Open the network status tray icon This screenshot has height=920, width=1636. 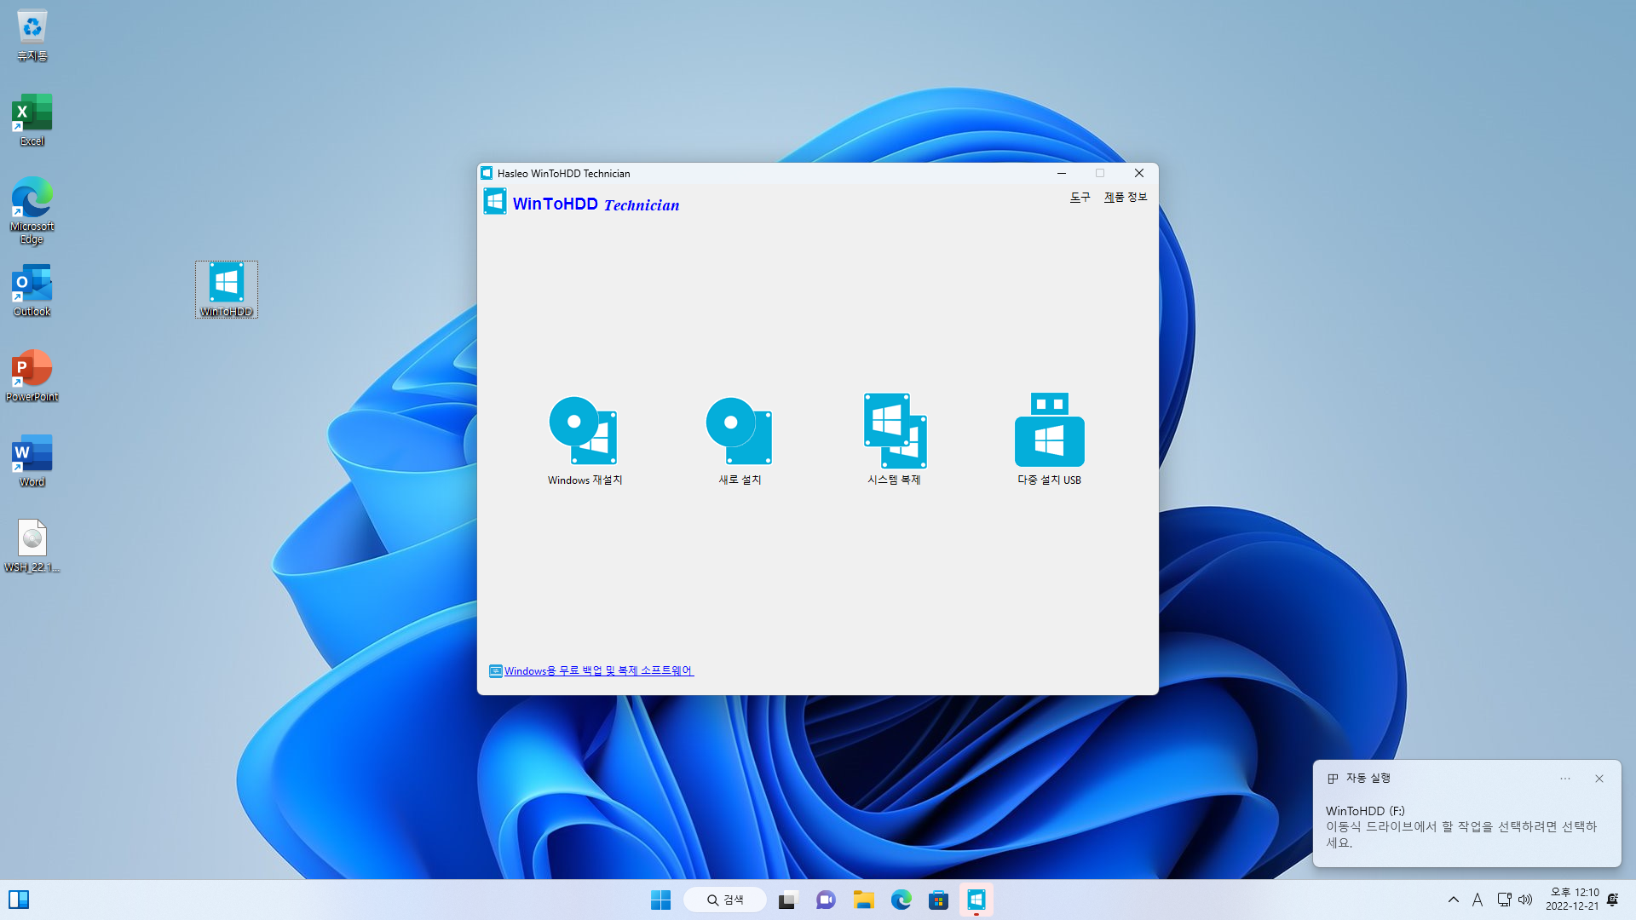click(1504, 900)
